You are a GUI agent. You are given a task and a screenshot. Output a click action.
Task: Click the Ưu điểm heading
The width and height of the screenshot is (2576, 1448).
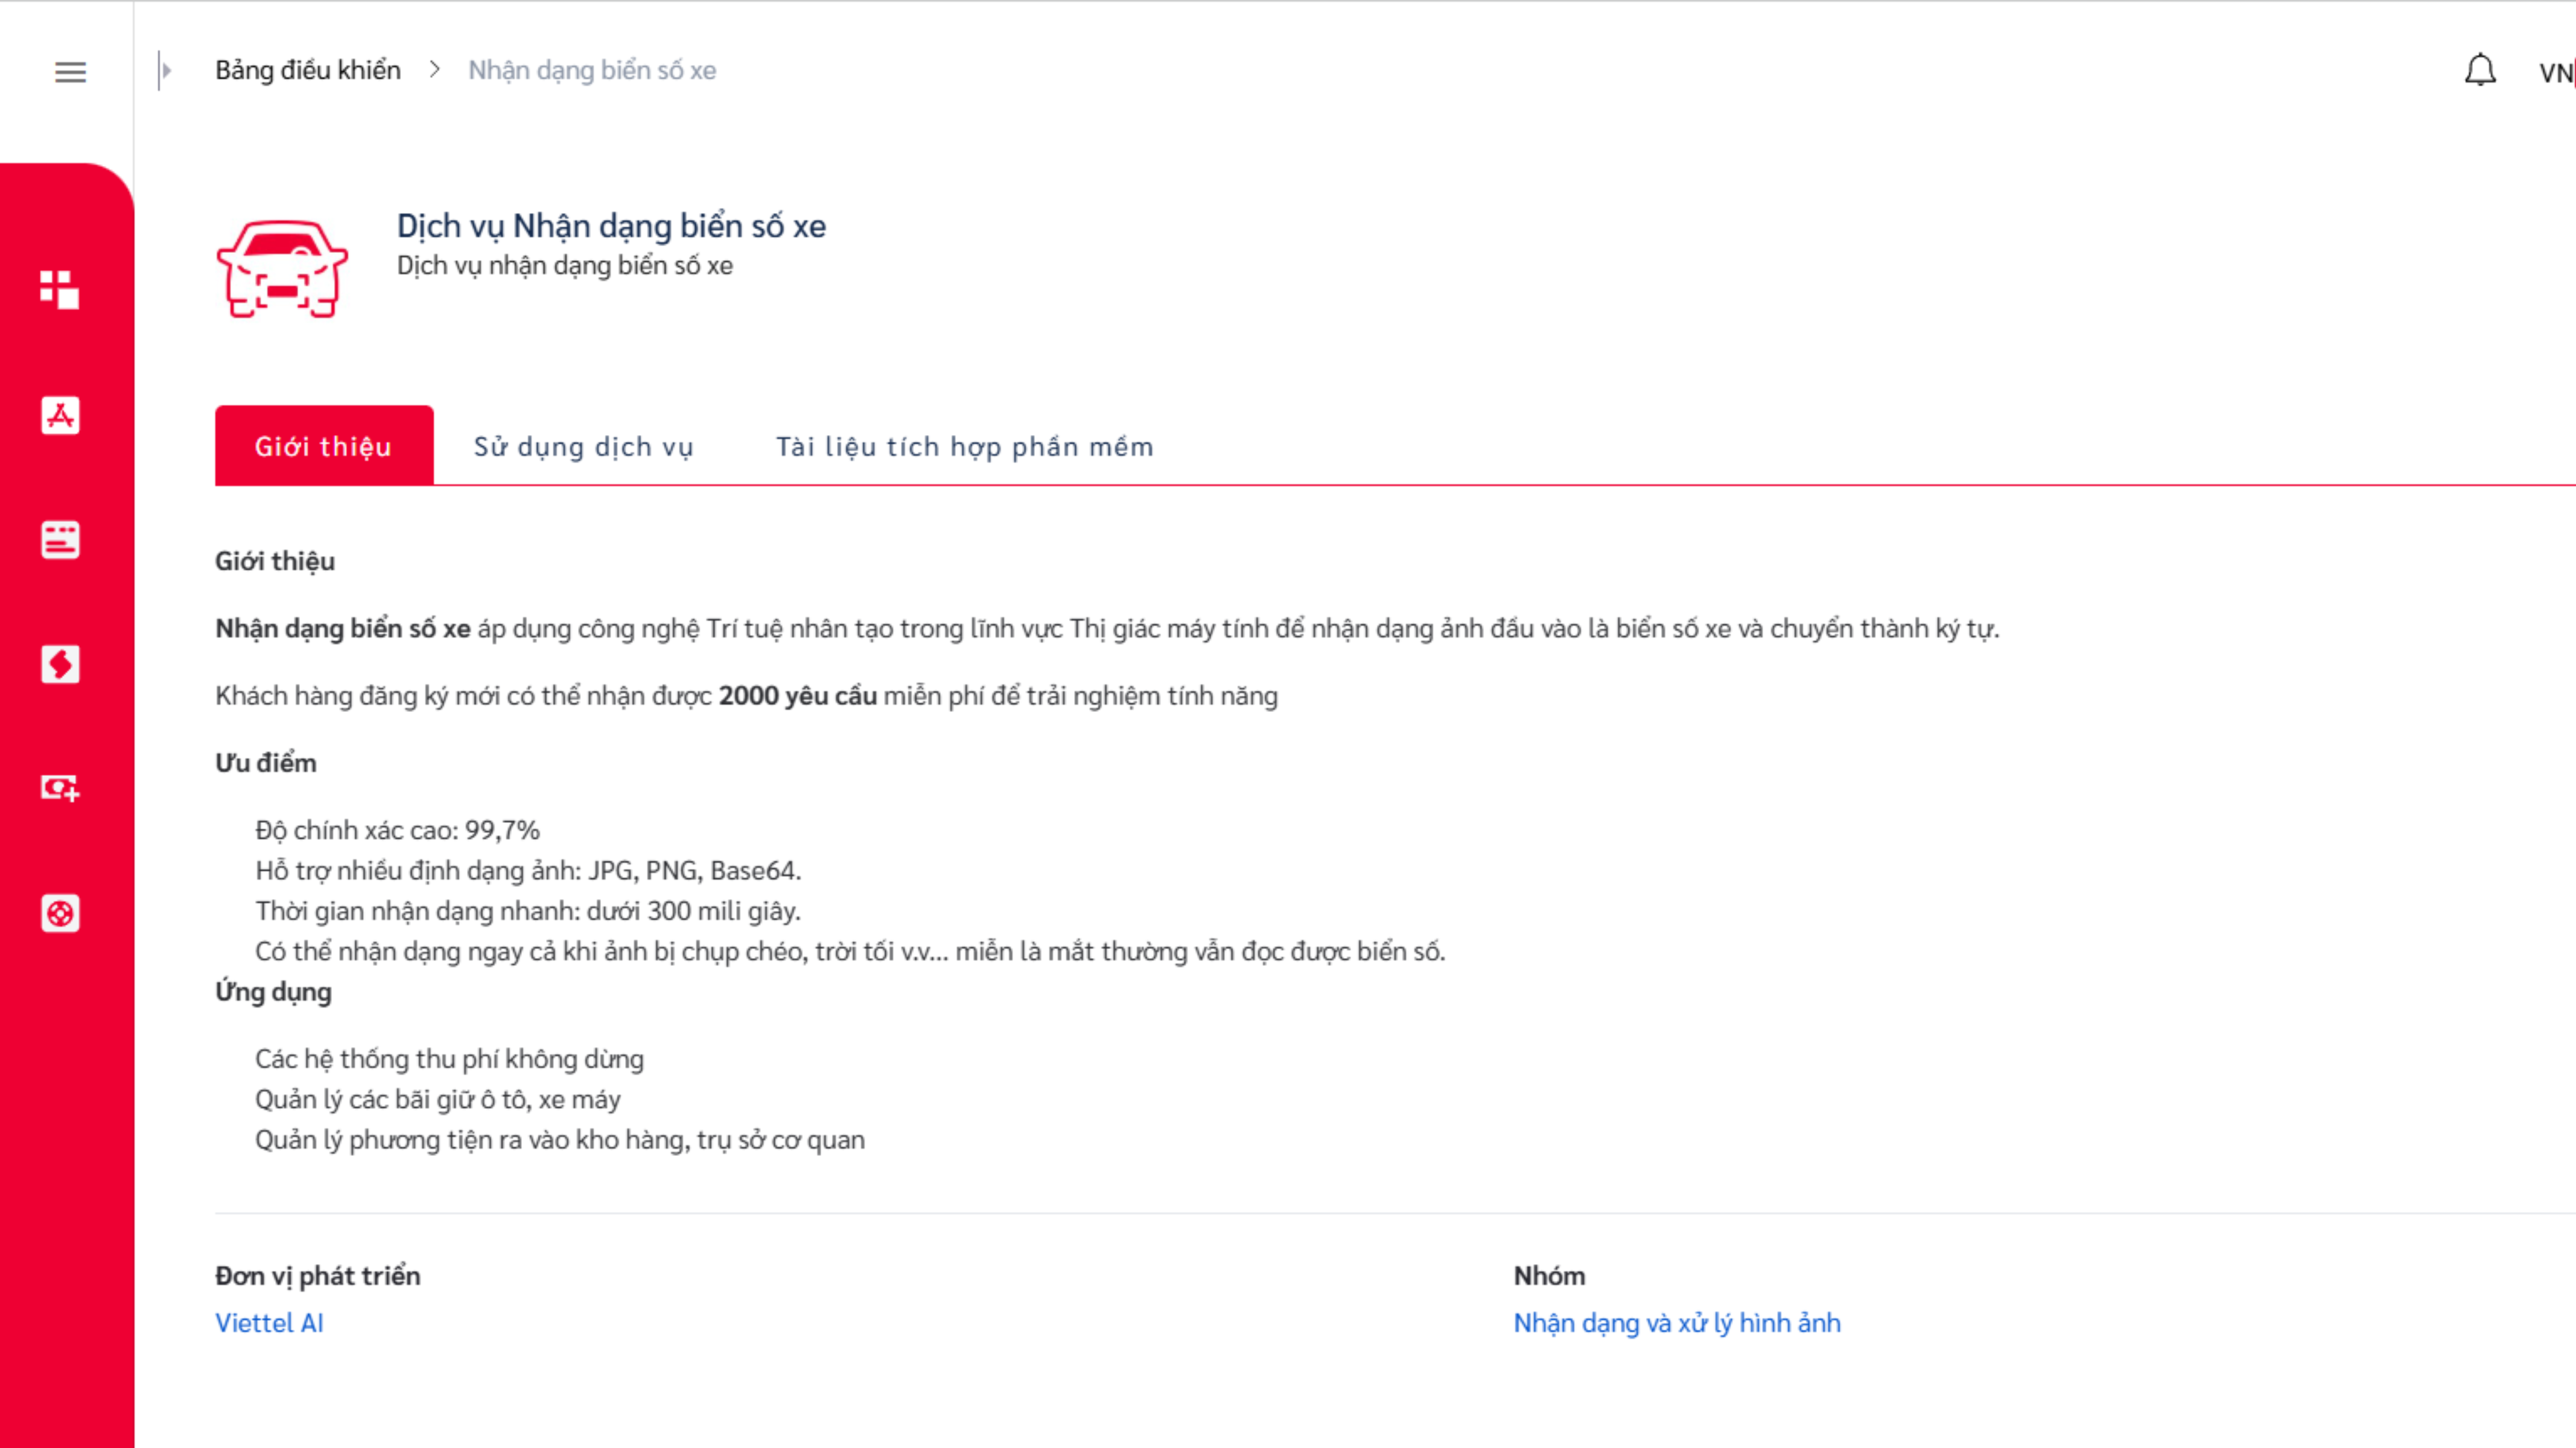[266, 762]
